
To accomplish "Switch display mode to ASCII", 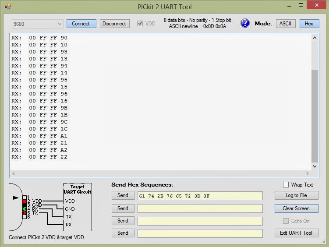I will pyautogui.click(x=285, y=24).
